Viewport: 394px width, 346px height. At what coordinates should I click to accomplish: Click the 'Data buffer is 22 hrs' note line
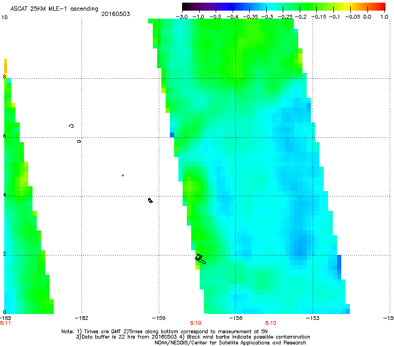click(x=193, y=337)
